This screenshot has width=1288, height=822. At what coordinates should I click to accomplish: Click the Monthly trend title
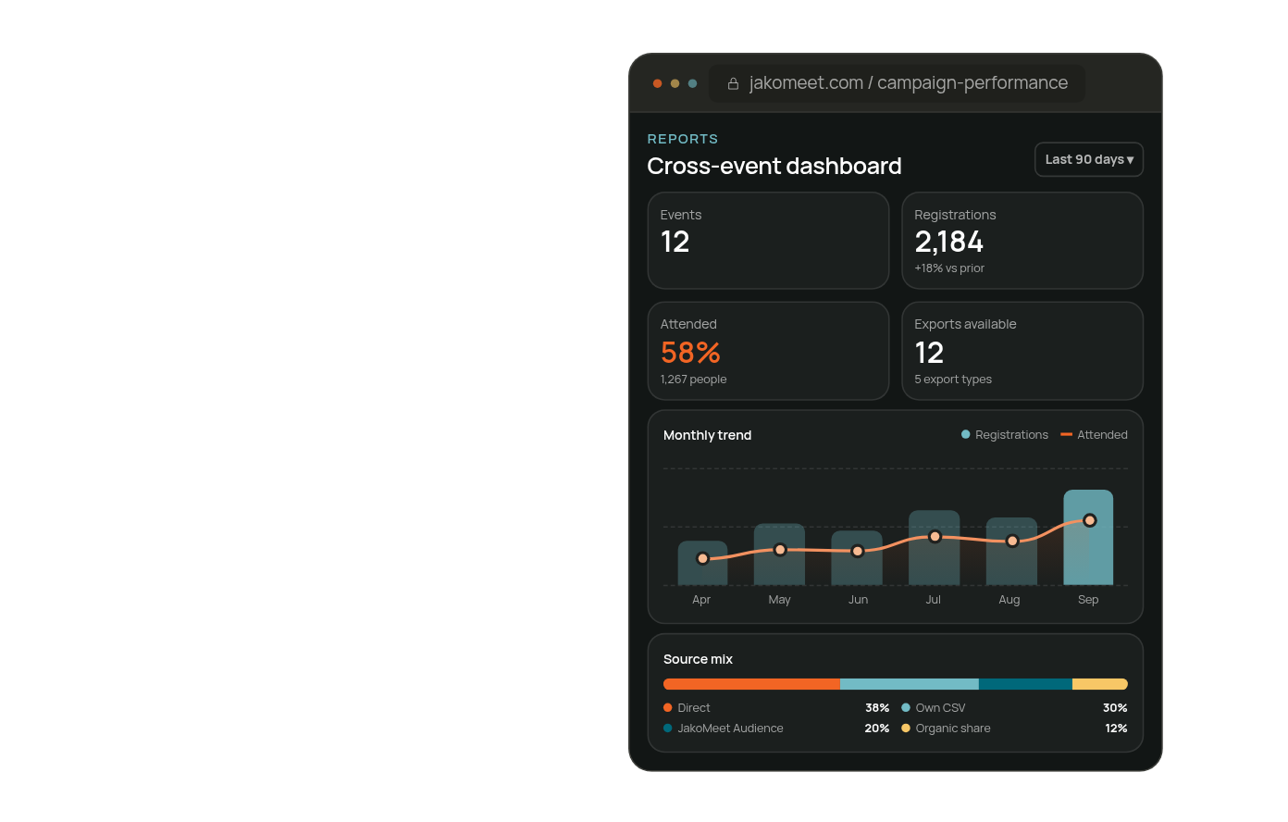point(707,435)
